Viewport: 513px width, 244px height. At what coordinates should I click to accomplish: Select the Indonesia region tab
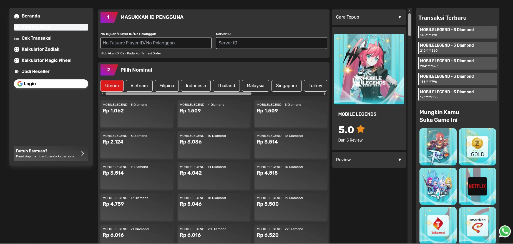[196, 86]
